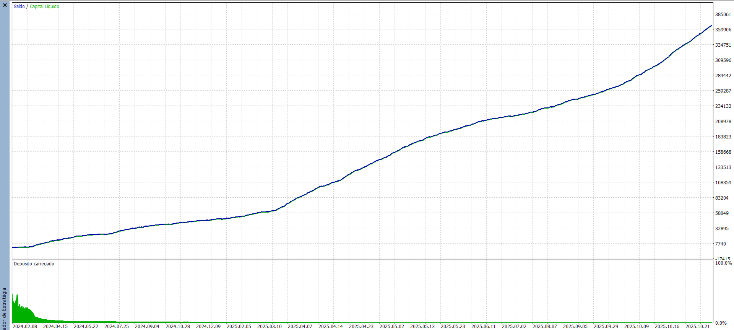Click the 2025.05.23 date label
The width and height of the screenshot is (734, 330).
point(453,327)
